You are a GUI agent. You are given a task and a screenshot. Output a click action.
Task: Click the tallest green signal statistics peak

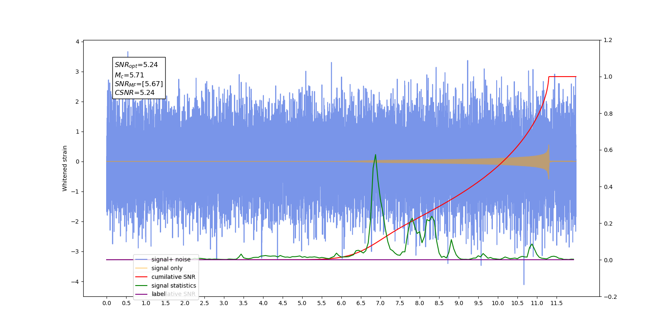click(x=375, y=155)
